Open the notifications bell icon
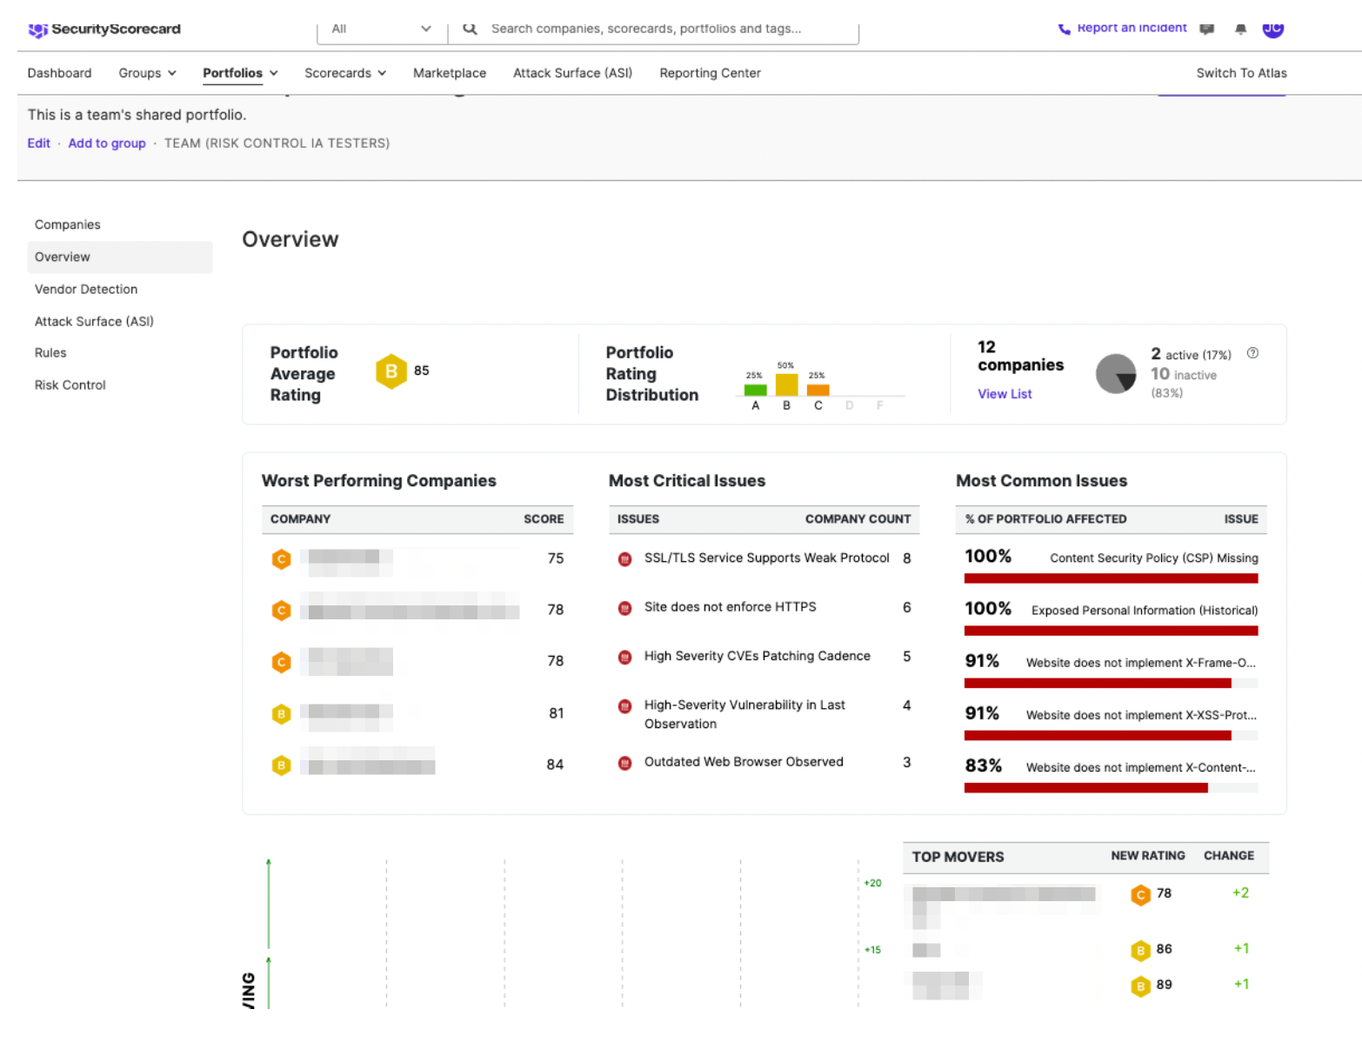The width and height of the screenshot is (1362, 1056). pos(1240,29)
